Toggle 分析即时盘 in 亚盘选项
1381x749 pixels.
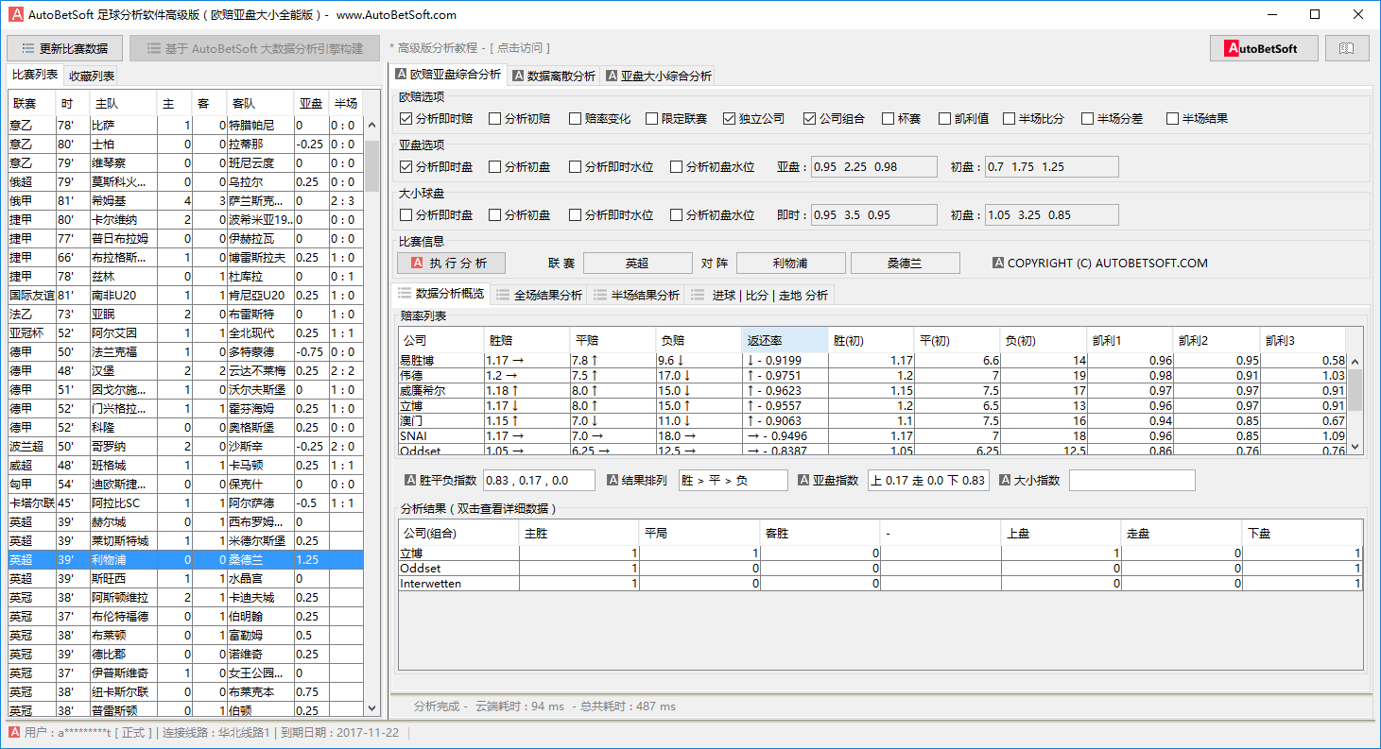(x=436, y=167)
